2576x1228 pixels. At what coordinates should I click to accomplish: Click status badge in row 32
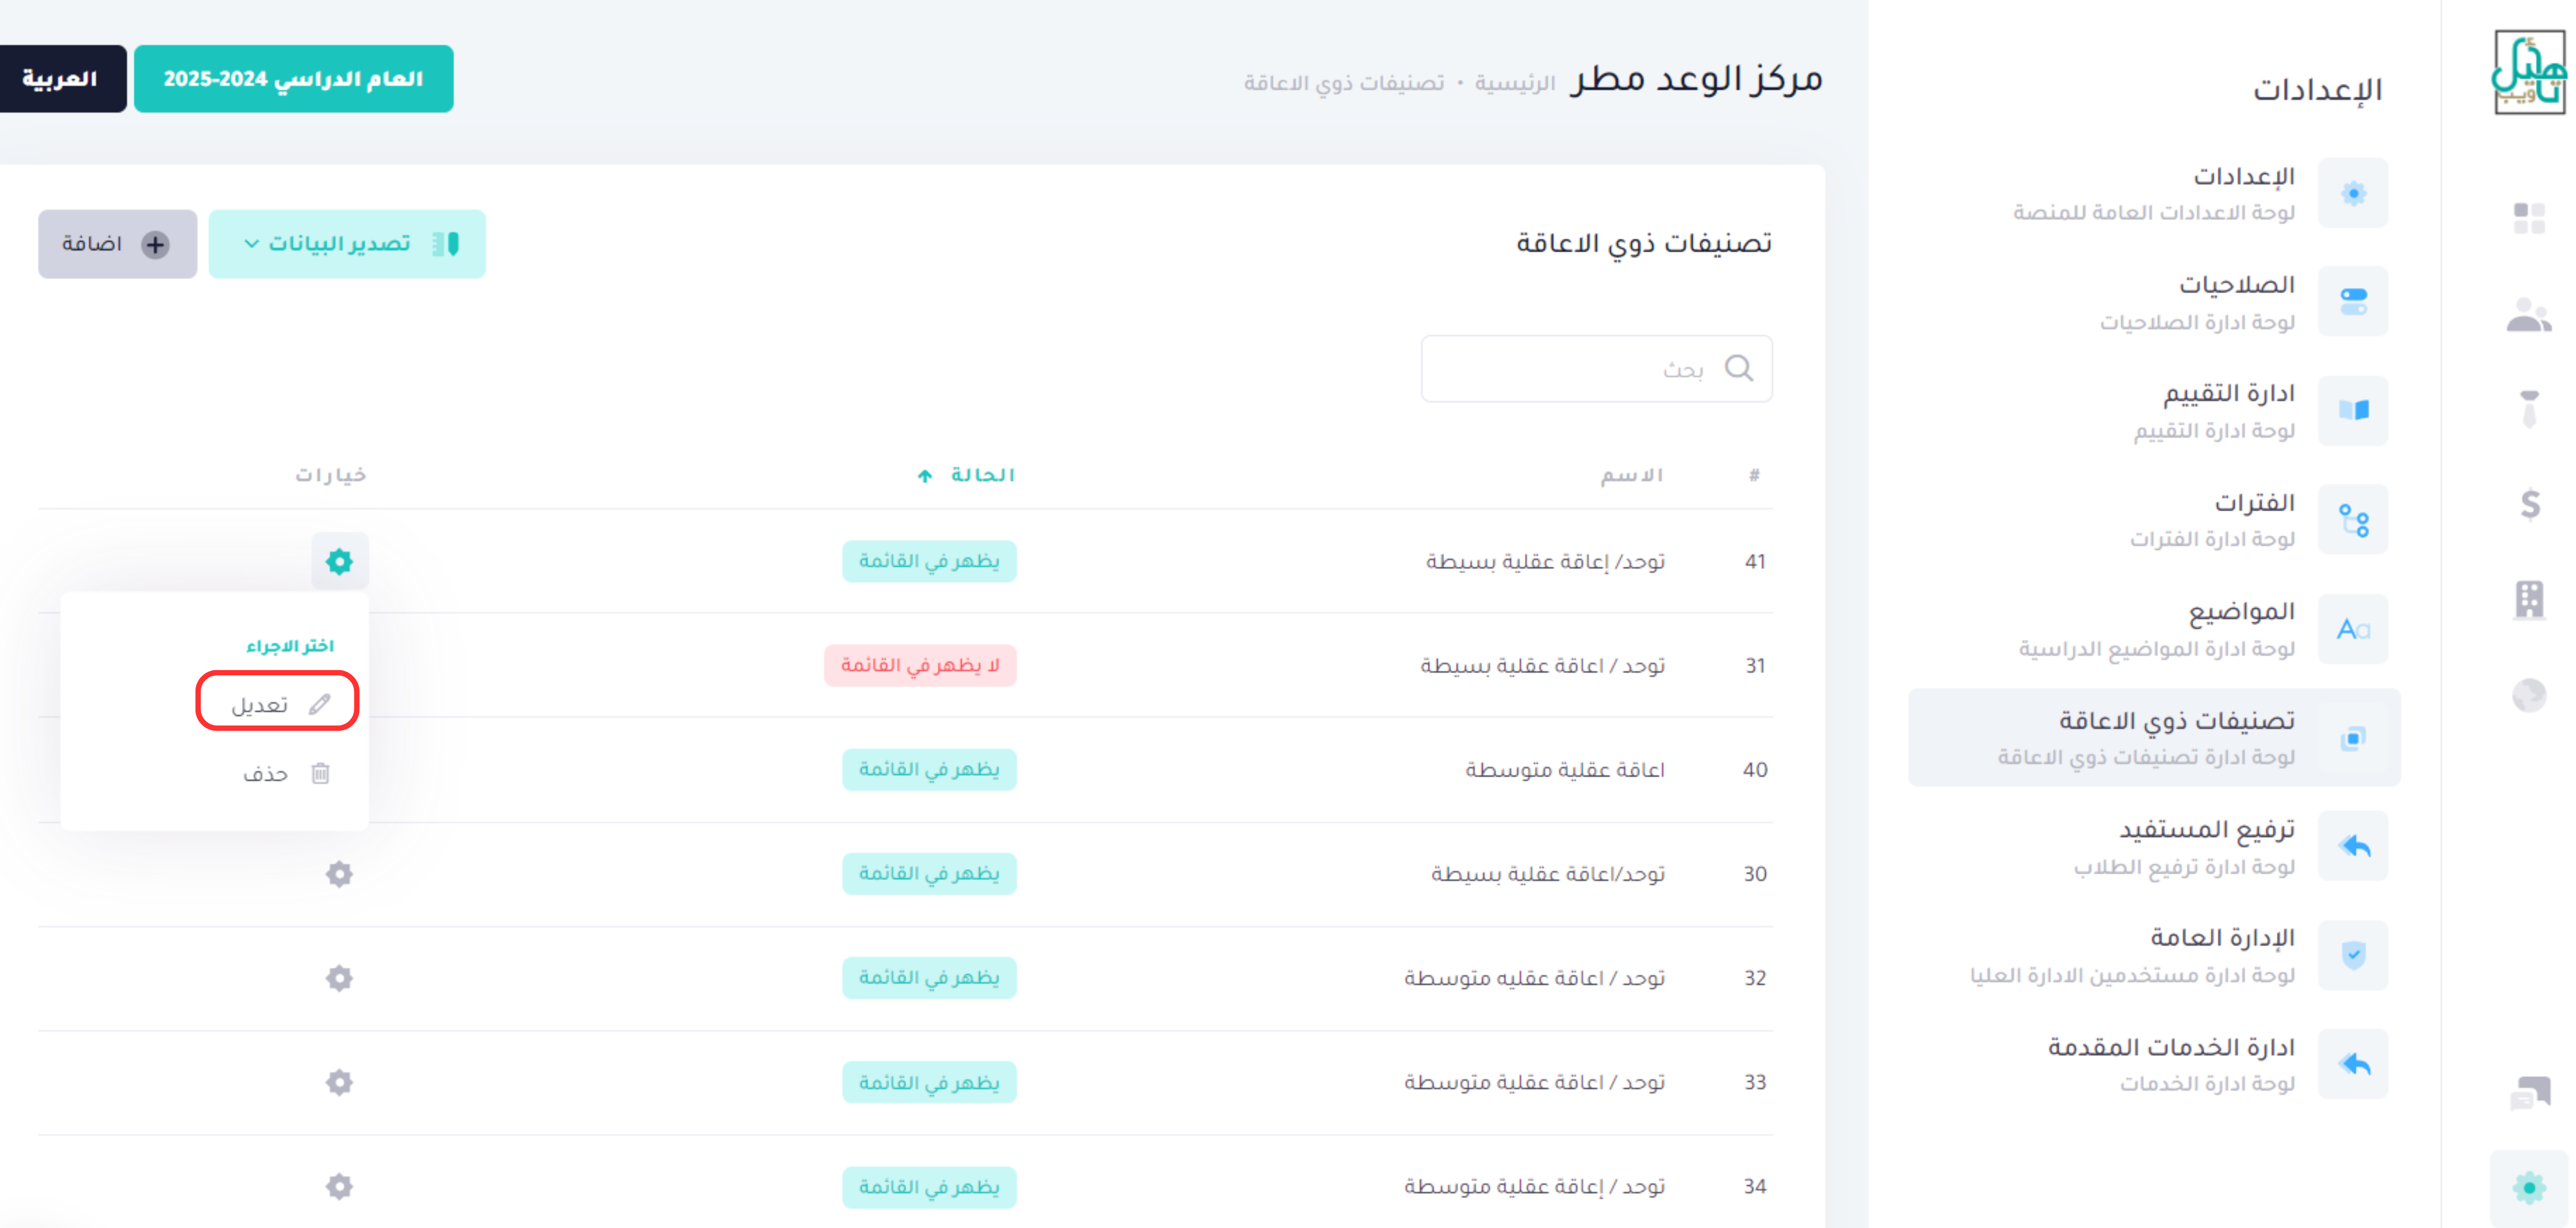coord(929,977)
